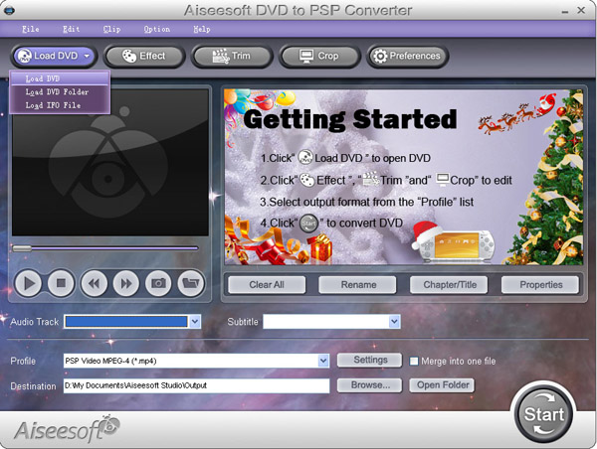Click the video preview area

coord(110,164)
